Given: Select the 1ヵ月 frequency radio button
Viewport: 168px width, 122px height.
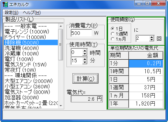Looking at the screenshot, I should [112, 39].
